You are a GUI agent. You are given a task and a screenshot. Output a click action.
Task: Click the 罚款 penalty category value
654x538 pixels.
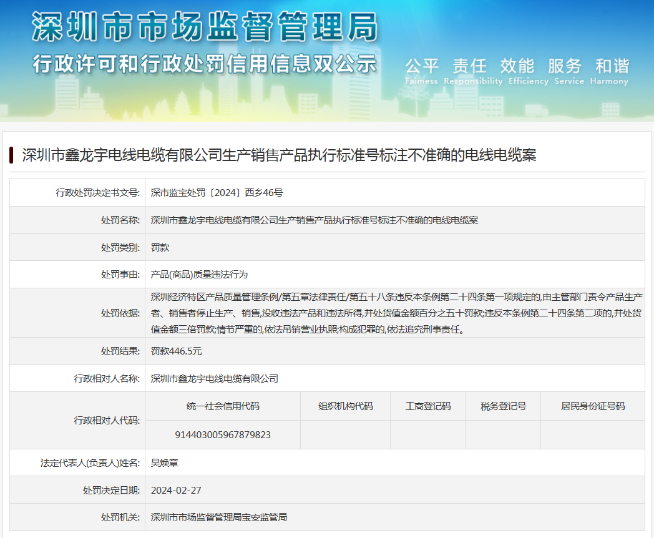160,247
